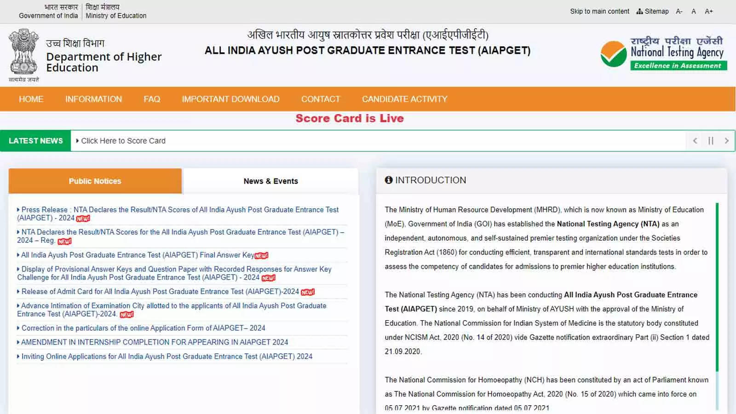
Task: Open Advance Intimation of Examination City notice
Action: click(x=172, y=310)
